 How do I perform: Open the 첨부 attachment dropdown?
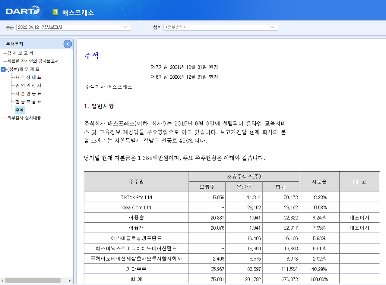[221, 27]
